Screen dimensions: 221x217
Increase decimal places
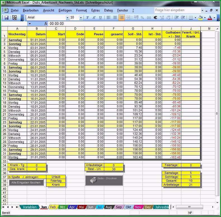162,18
